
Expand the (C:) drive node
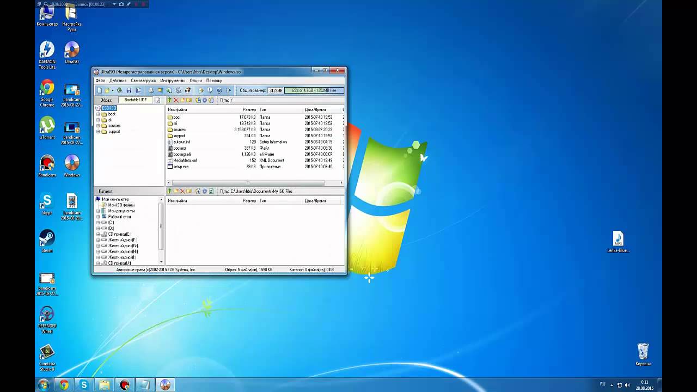98,223
